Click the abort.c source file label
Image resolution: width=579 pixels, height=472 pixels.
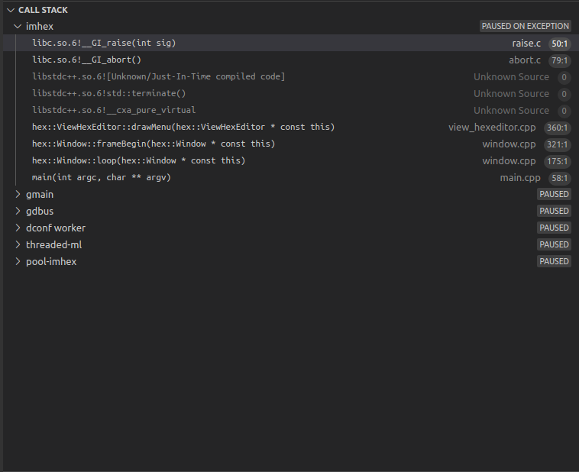coord(525,60)
